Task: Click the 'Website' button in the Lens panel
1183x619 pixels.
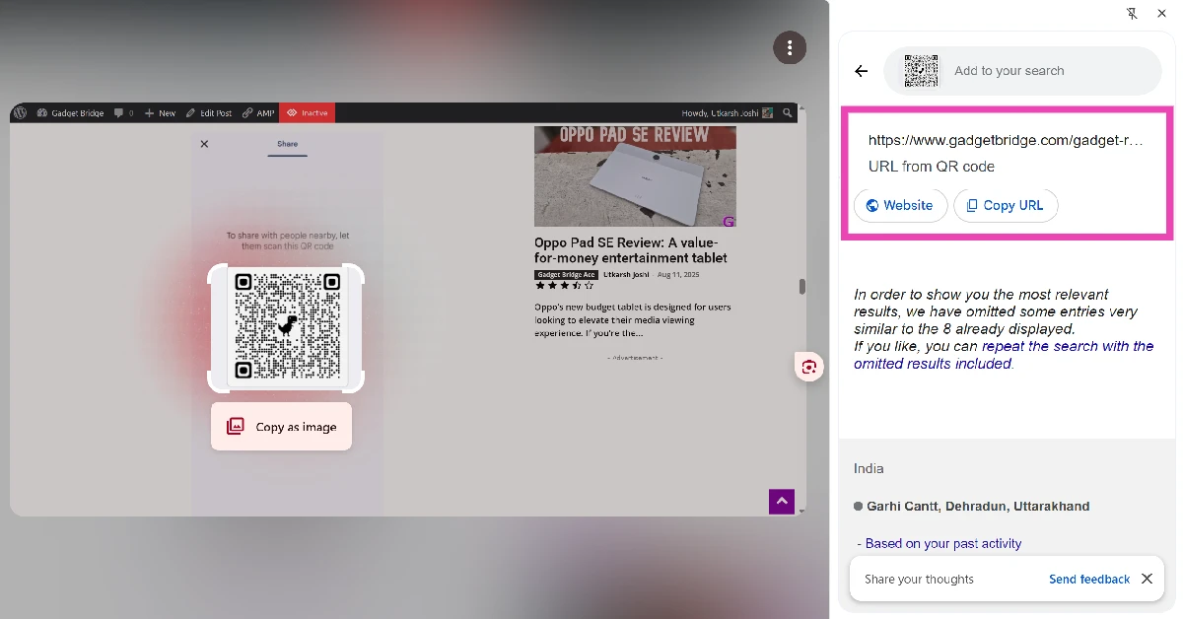Action: (900, 205)
